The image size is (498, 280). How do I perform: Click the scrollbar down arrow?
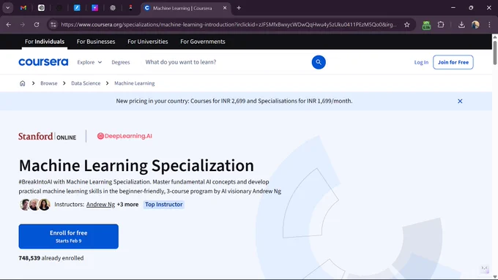pos(495,277)
